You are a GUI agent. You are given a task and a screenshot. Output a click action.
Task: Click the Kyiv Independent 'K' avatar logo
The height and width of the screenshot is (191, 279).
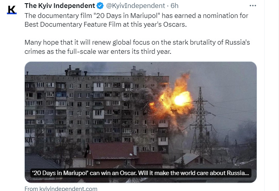(x=12, y=10)
